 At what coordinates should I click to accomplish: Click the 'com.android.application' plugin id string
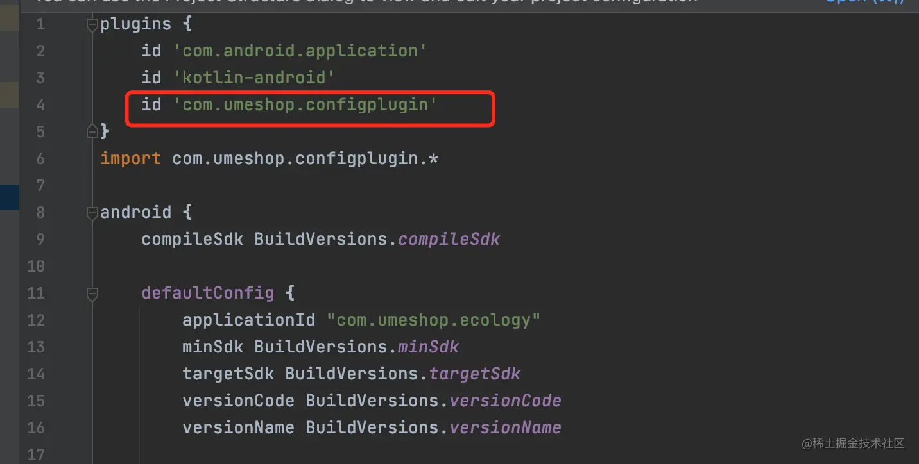click(x=300, y=51)
